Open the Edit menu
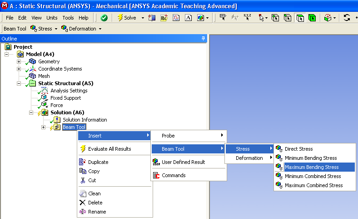Screen dimensions: 358x219 coord(22,18)
